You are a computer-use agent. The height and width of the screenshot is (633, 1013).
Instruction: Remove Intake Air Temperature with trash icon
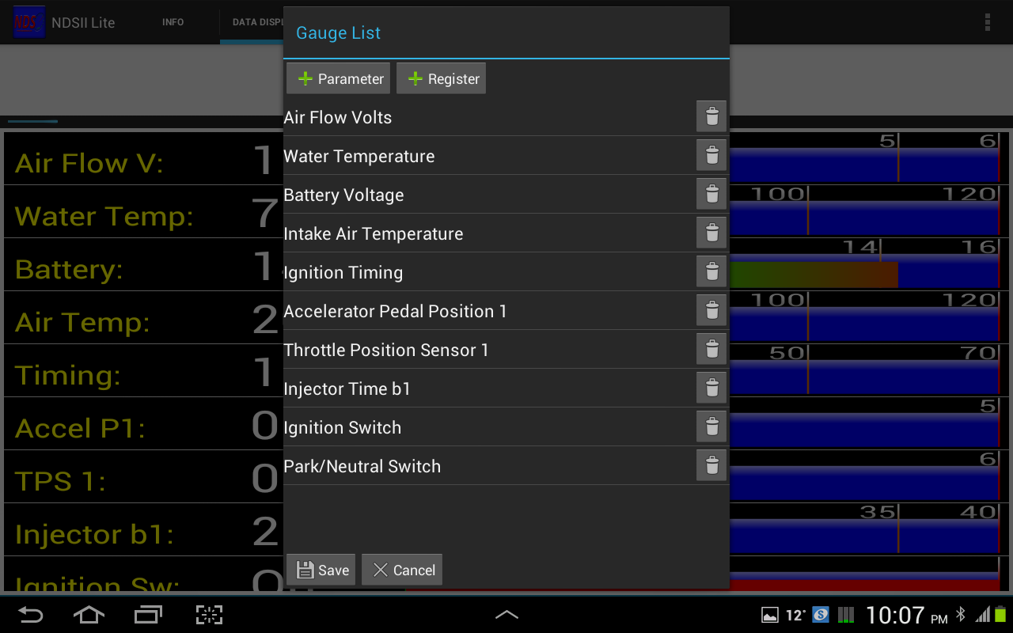coord(711,233)
